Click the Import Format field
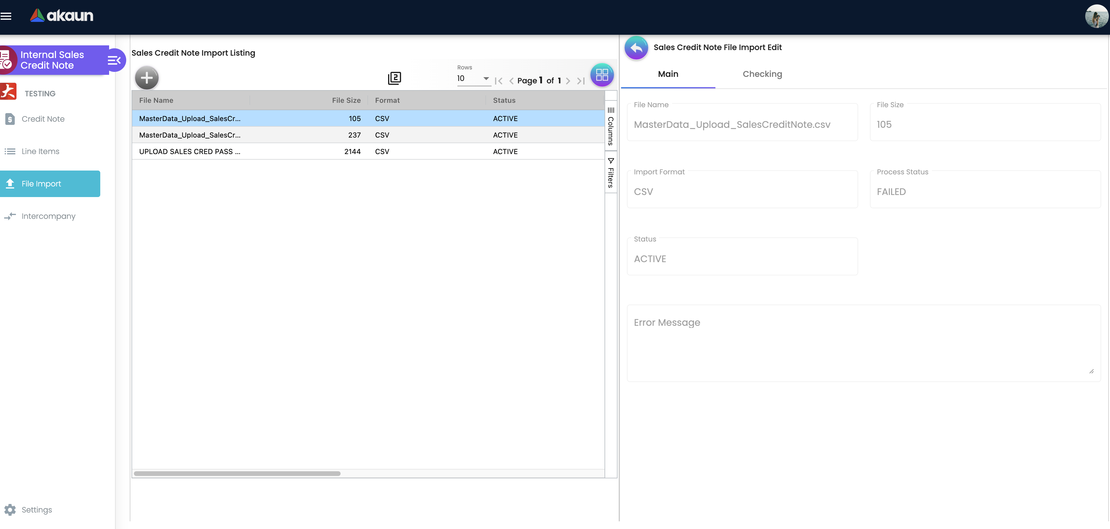1110x529 pixels. (x=742, y=189)
